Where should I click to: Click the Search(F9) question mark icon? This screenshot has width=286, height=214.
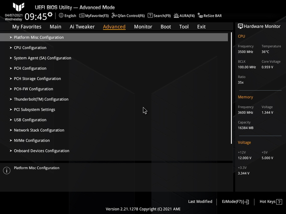click(150, 15)
